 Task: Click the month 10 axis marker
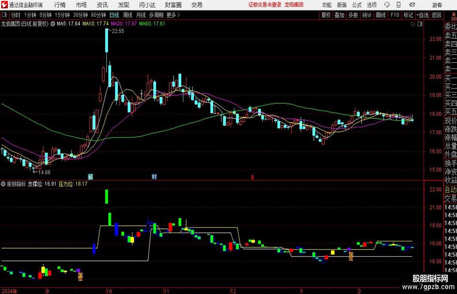(x=109, y=291)
